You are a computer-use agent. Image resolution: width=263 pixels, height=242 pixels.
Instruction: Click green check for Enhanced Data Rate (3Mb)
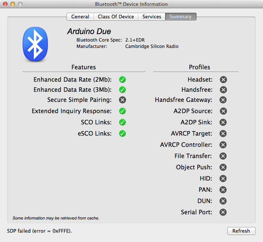(x=122, y=90)
